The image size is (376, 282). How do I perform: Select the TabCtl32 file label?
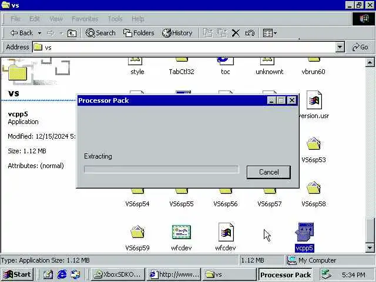click(182, 72)
